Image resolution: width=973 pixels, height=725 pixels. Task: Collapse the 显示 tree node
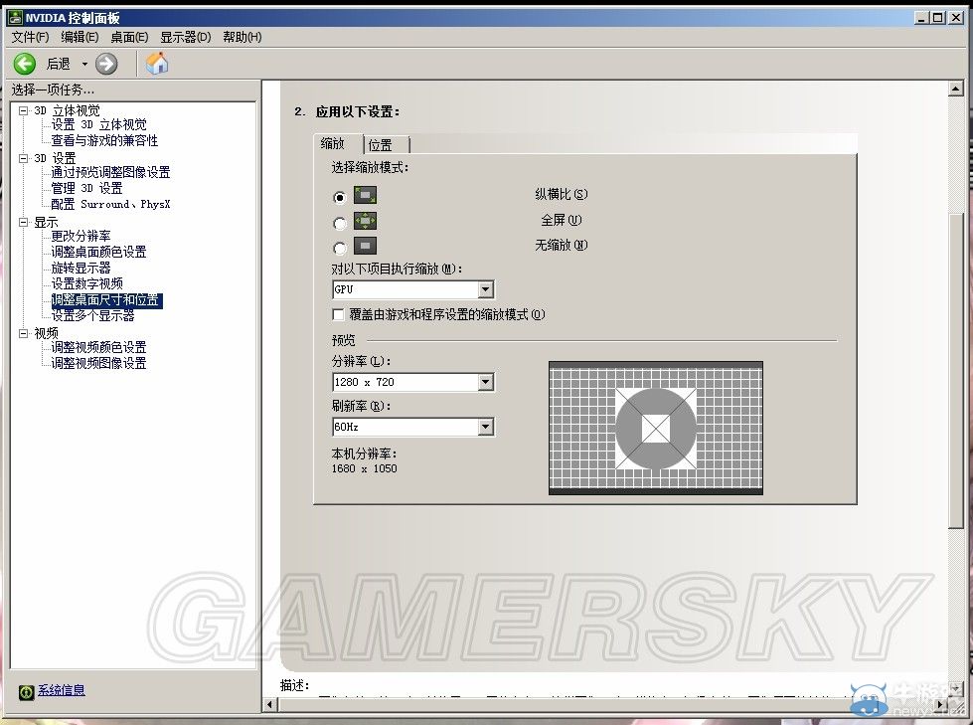point(24,222)
